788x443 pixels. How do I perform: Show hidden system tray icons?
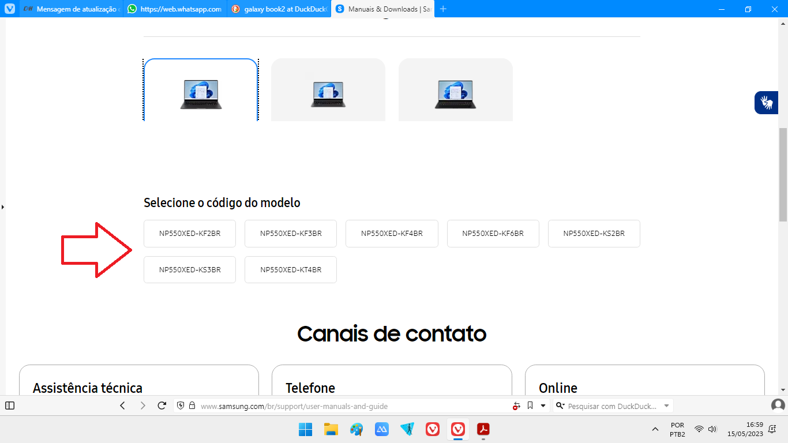tap(655, 429)
